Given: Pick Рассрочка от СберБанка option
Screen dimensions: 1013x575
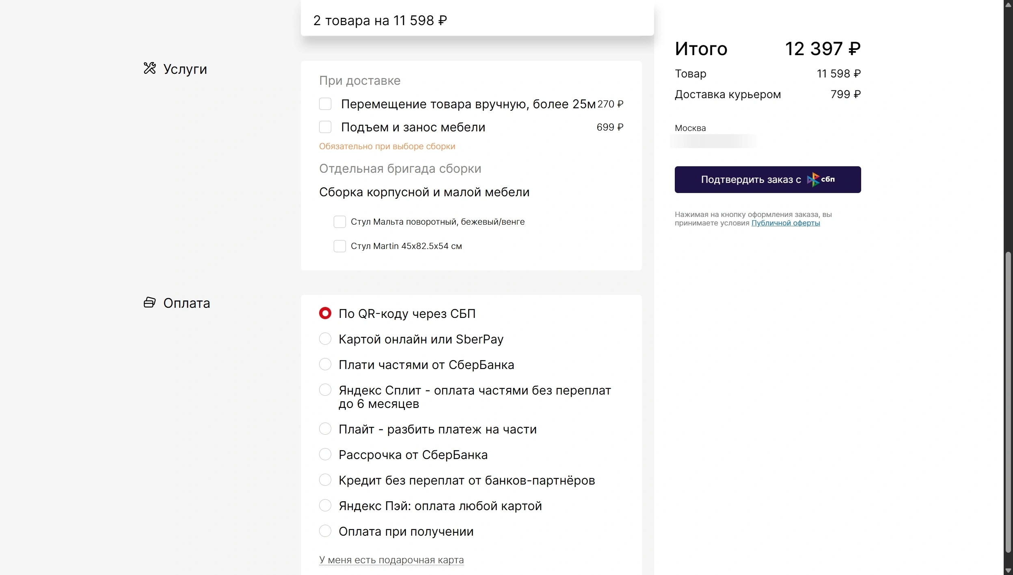Looking at the screenshot, I should point(325,455).
